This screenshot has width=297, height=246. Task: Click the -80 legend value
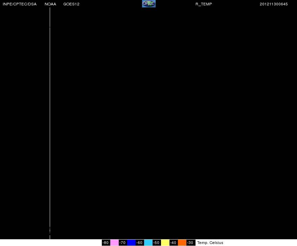[x=106, y=243]
